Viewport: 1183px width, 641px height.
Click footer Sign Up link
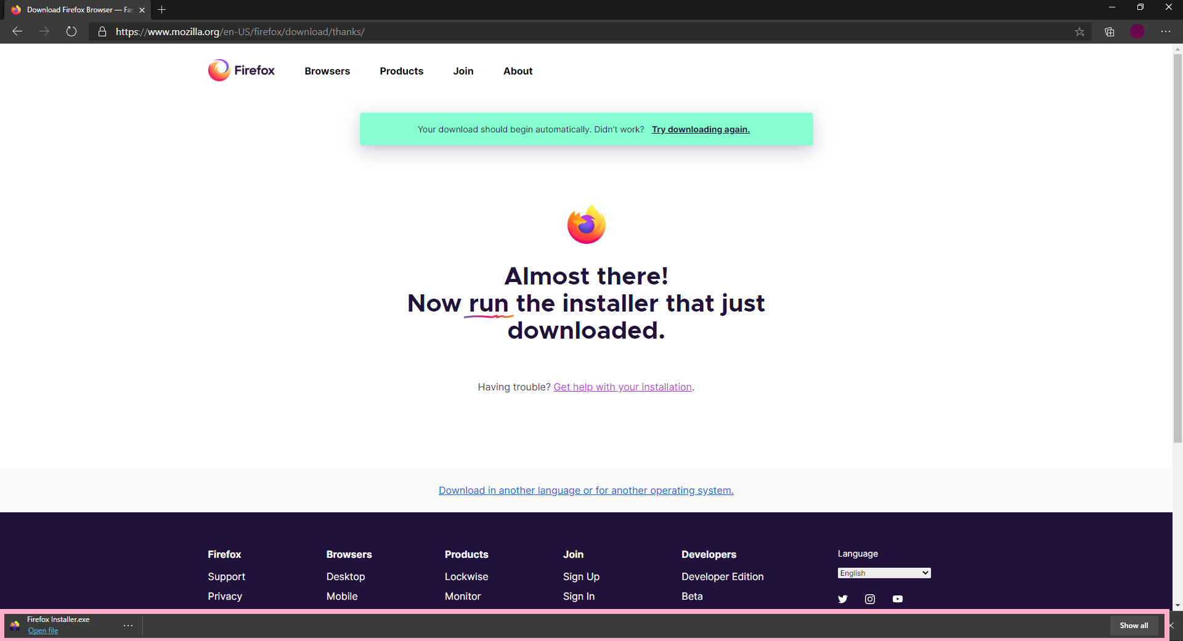581,576
